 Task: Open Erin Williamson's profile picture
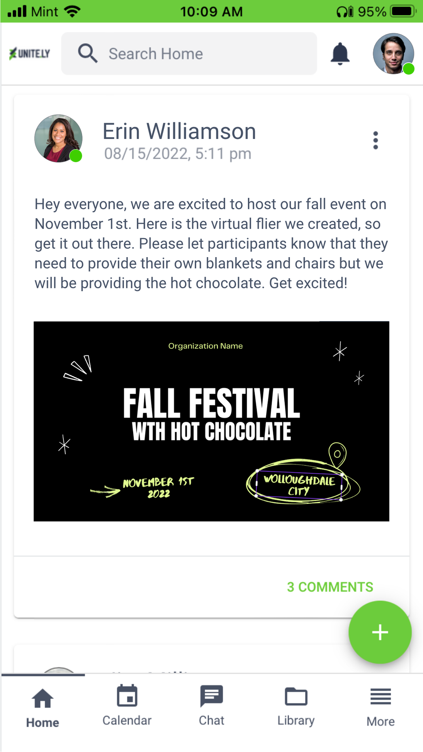[x=58, y=139]
